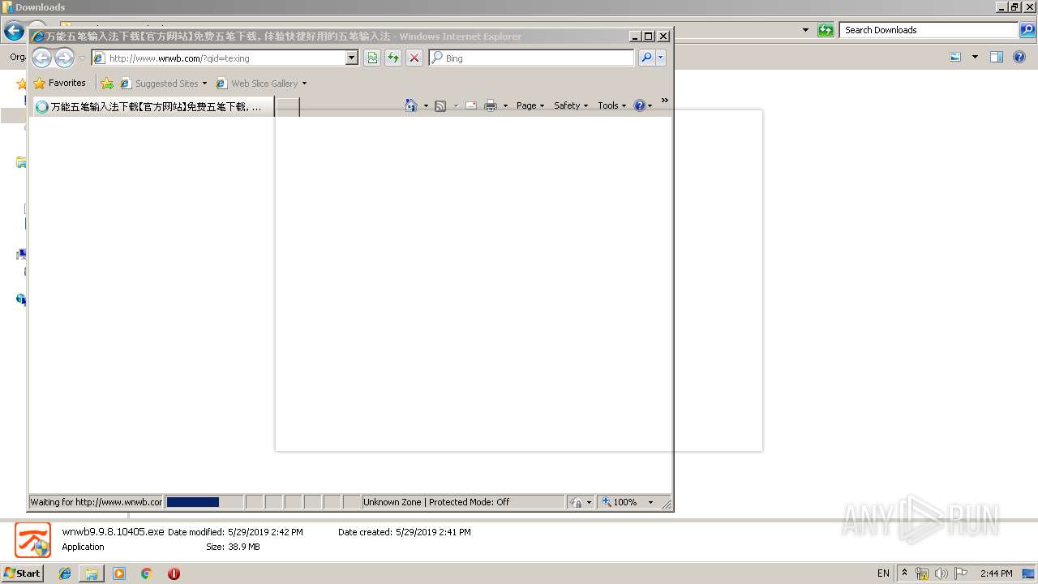The image size is (1038, 584).
Task: Click the wnwb.com URL address field
Action: 219,58
